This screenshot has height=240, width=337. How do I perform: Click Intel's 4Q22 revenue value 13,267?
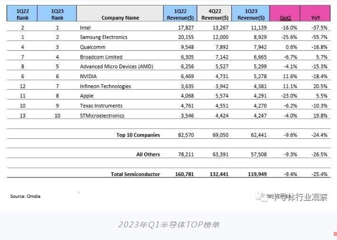[220, 28]
